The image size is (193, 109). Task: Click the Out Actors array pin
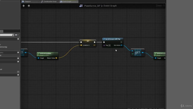(x=122, y=45)
